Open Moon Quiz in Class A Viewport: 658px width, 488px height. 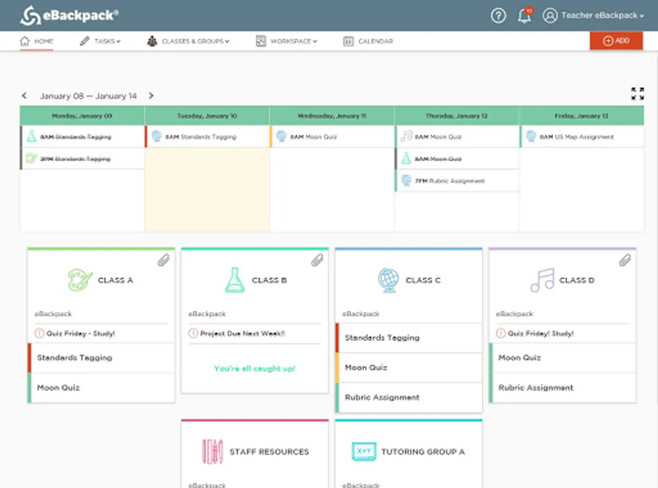(101, 388)
